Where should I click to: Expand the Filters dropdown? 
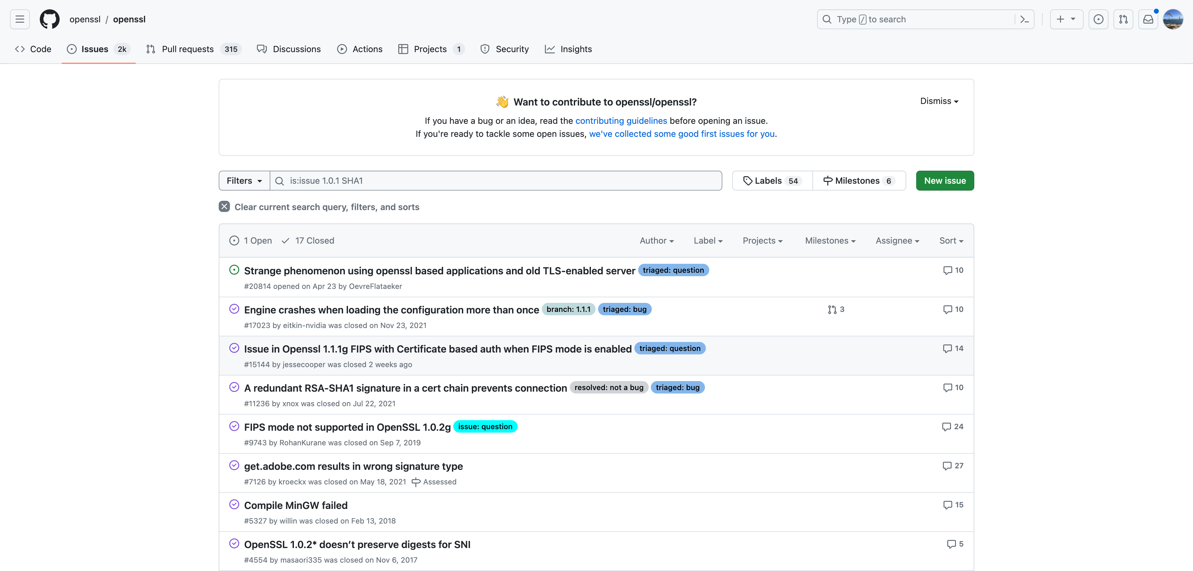tap(244, 181)
